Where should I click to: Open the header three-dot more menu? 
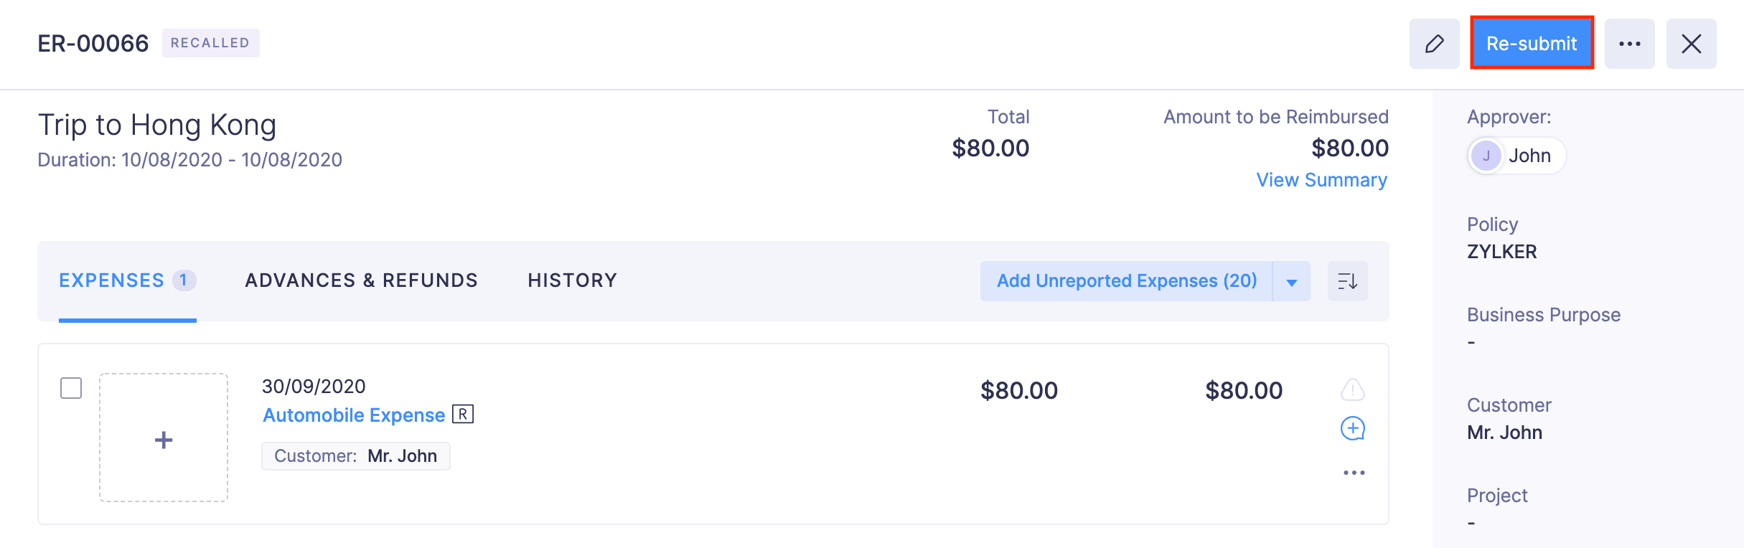pyautogui.click(x=1629, y=44)
